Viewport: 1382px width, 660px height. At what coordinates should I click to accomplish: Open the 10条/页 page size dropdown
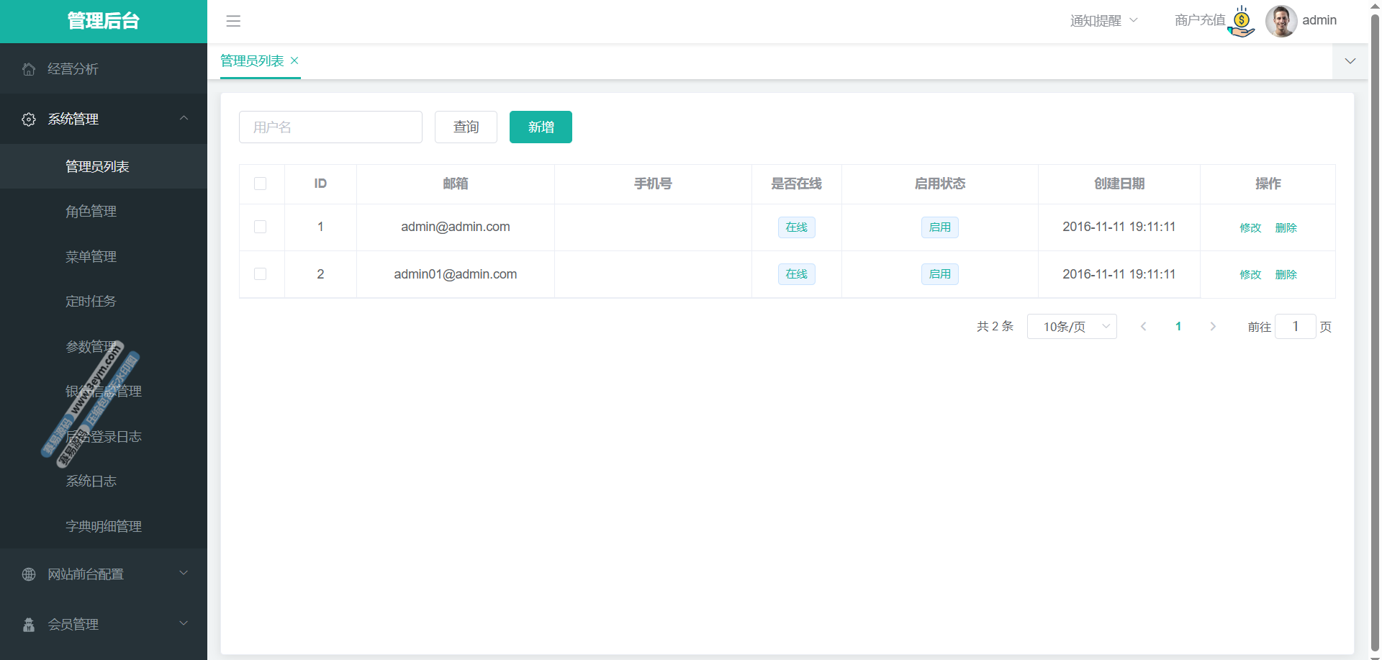pyautogui.click(x=1071, y=327)
